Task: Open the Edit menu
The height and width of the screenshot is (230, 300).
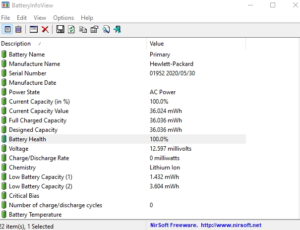Action: point(21,18)
